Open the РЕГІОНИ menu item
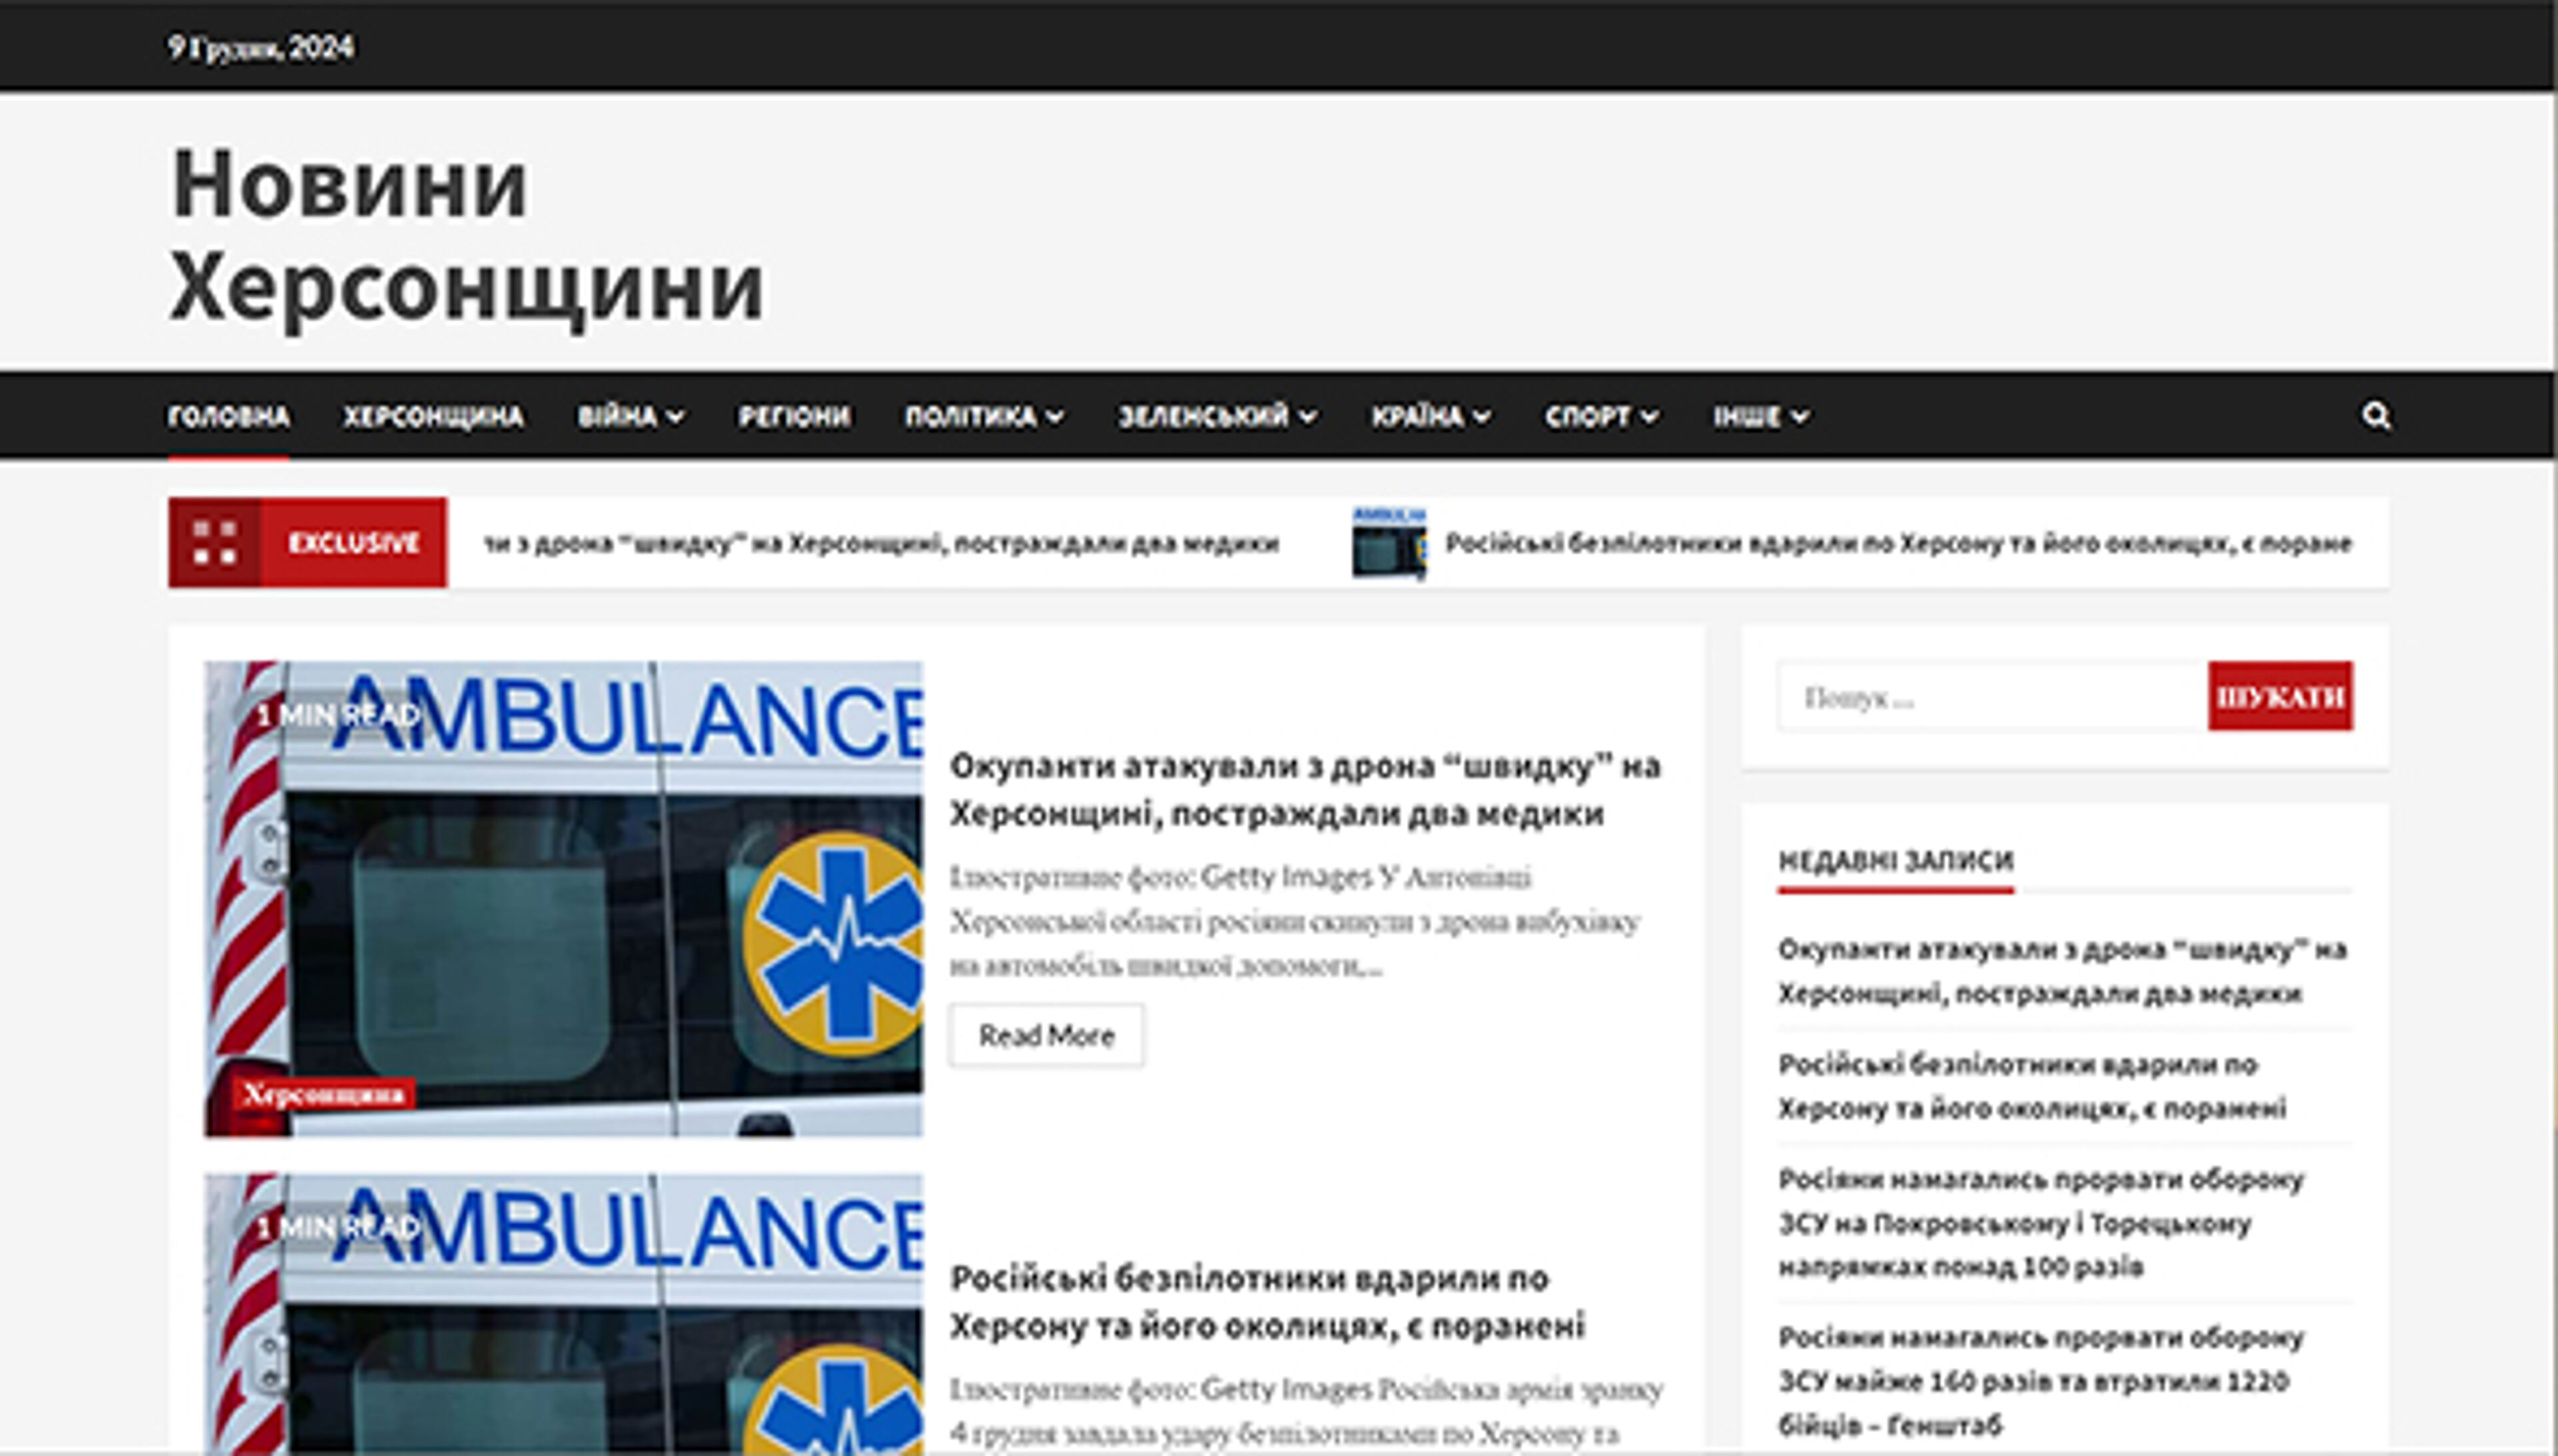The image size is (2558, 1456). tap(795, 417)
